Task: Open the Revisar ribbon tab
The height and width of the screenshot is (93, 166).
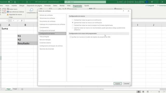Action: pos(62,6)
